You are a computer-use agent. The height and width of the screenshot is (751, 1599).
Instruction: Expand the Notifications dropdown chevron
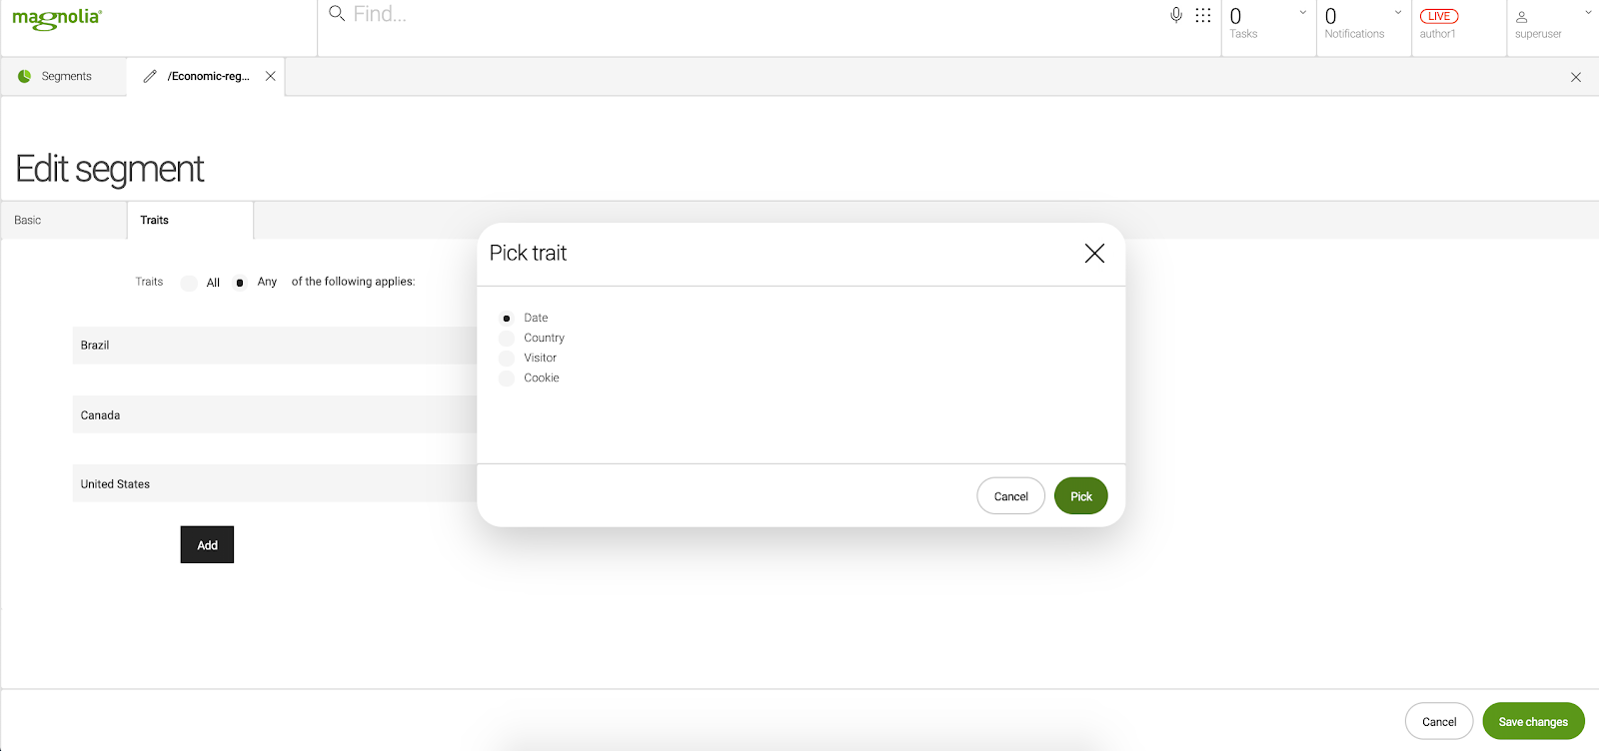coord(1397,13)
